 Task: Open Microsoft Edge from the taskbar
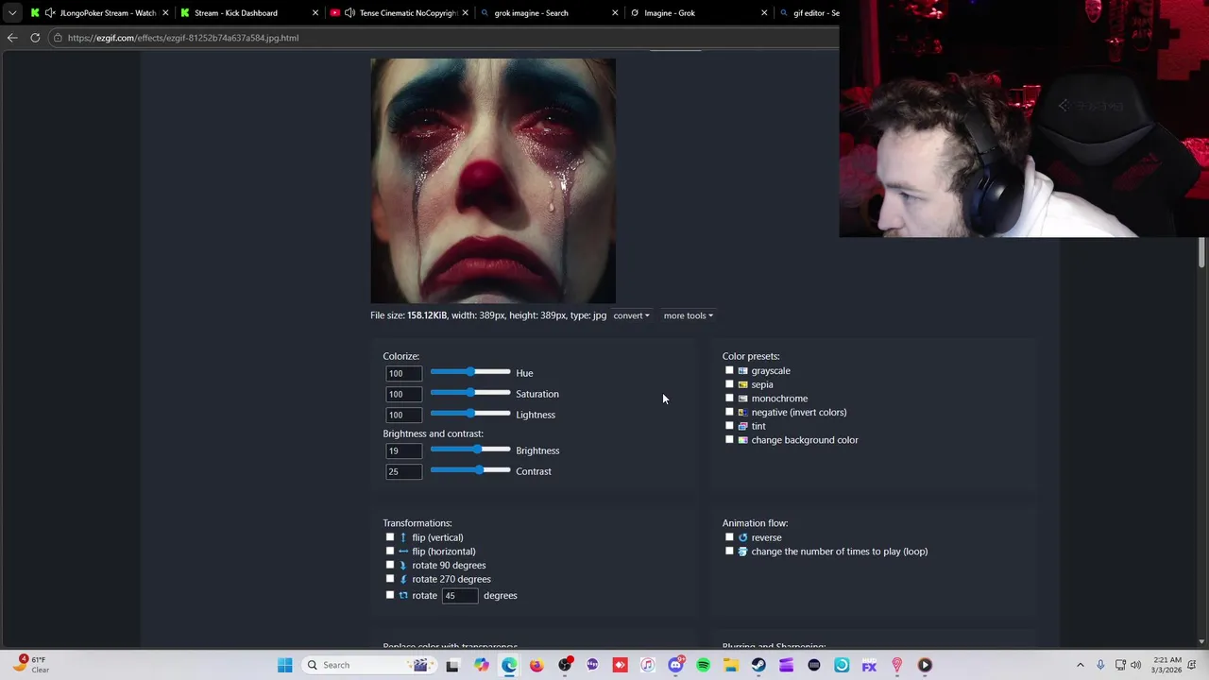(509, 665)
